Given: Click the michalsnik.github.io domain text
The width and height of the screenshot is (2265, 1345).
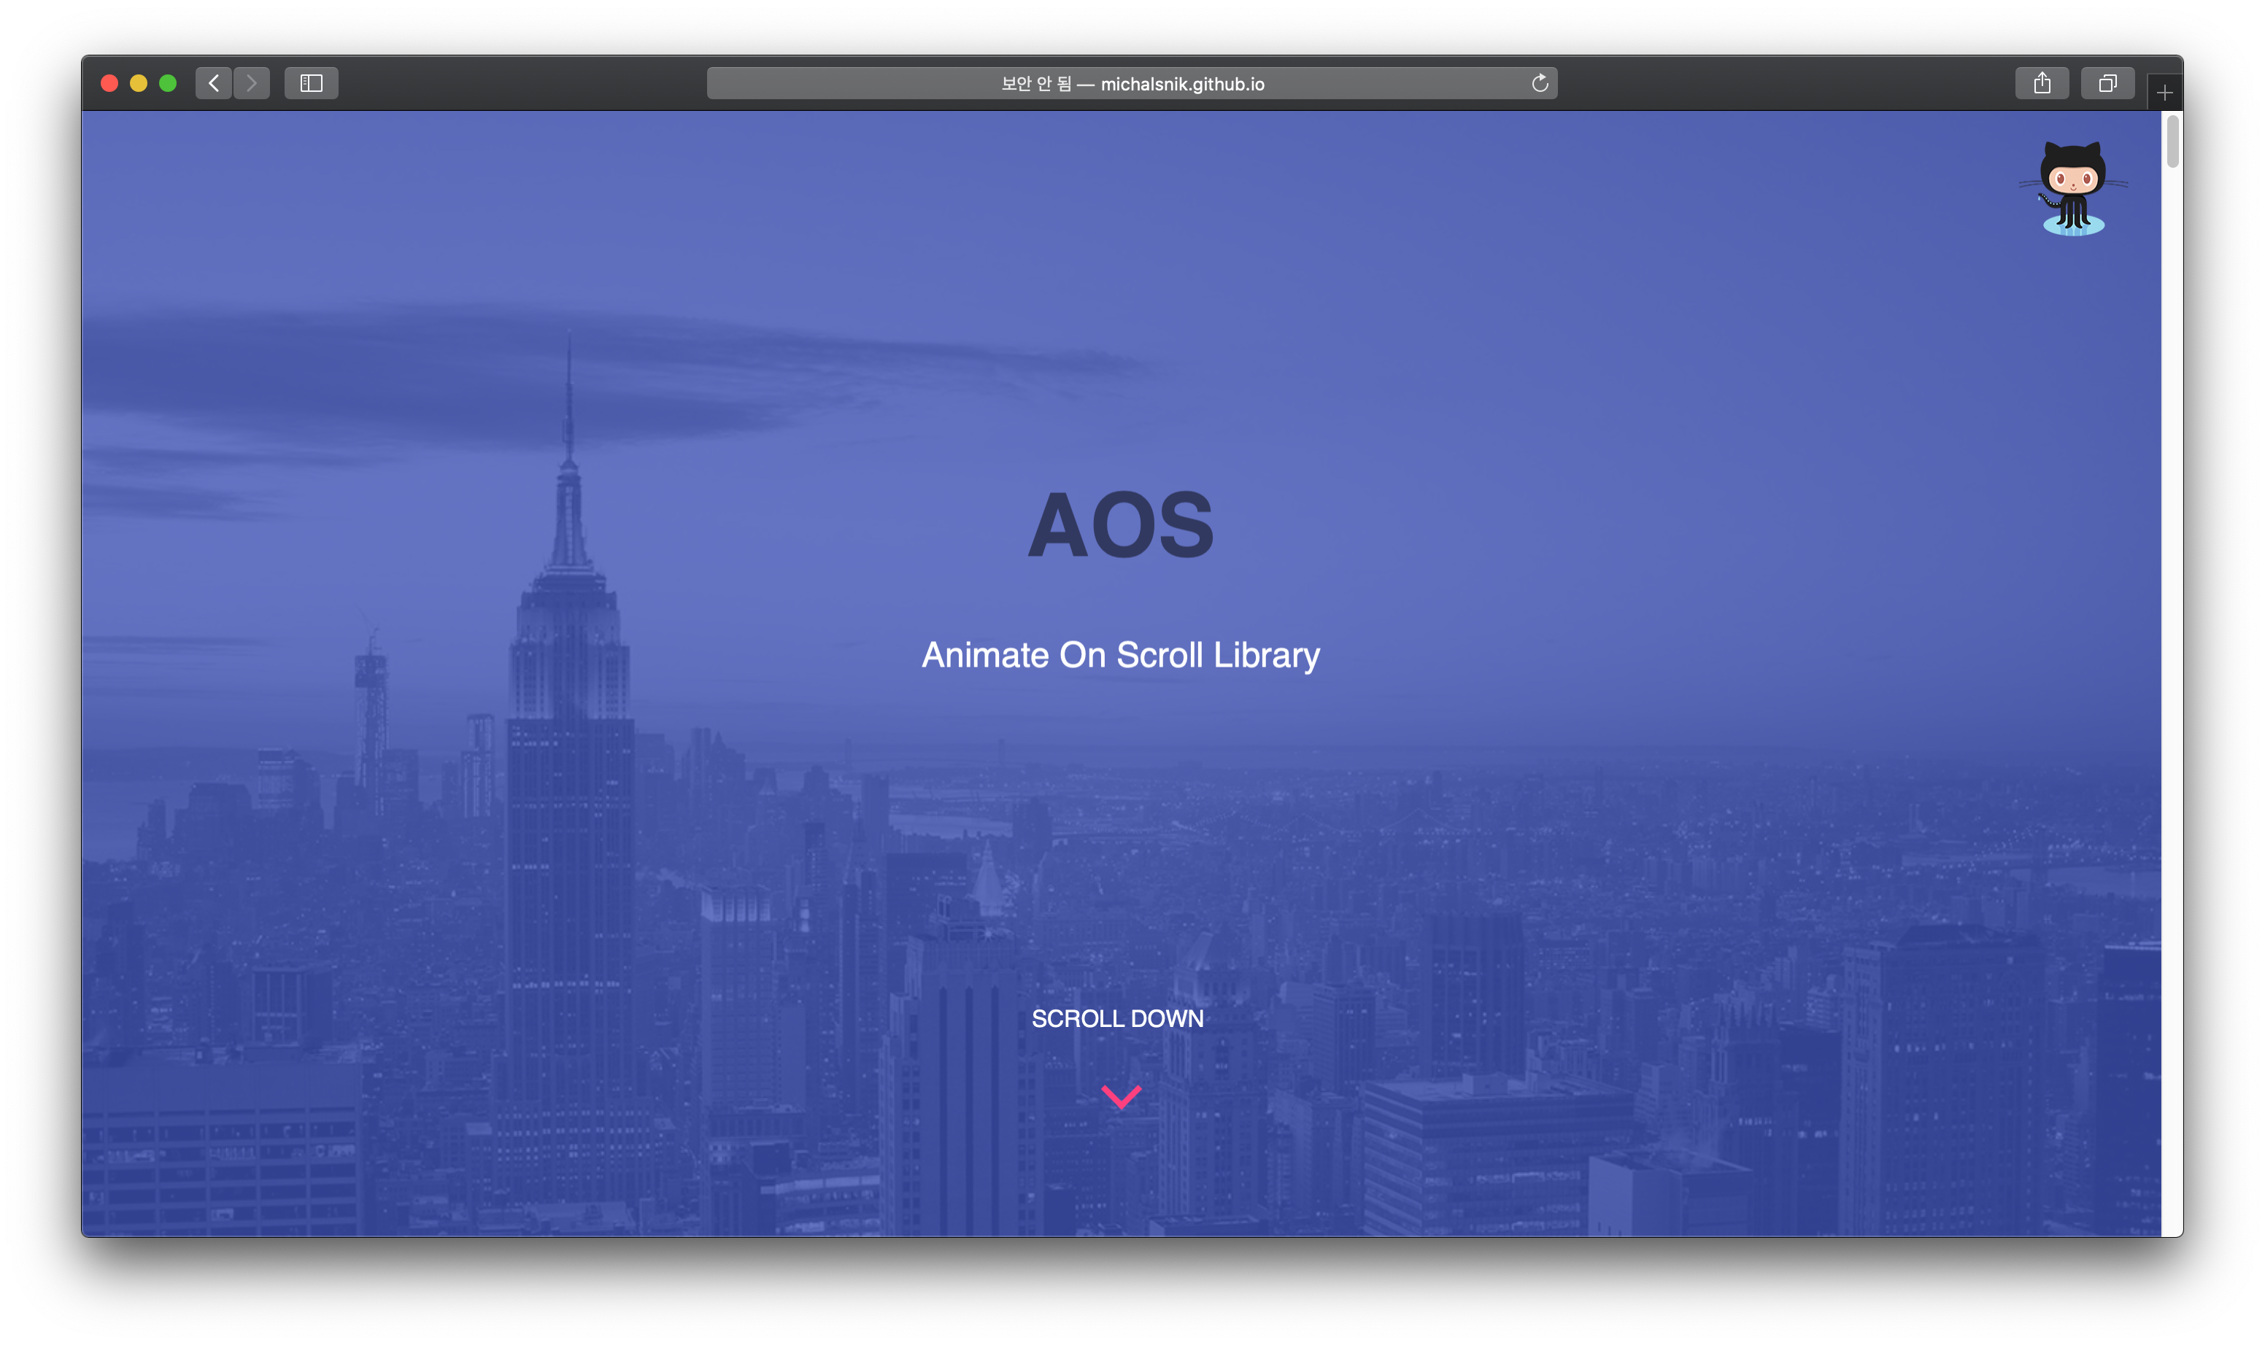Looking at the screenshot, I should pyautogui.click(x=1182, y=85).
